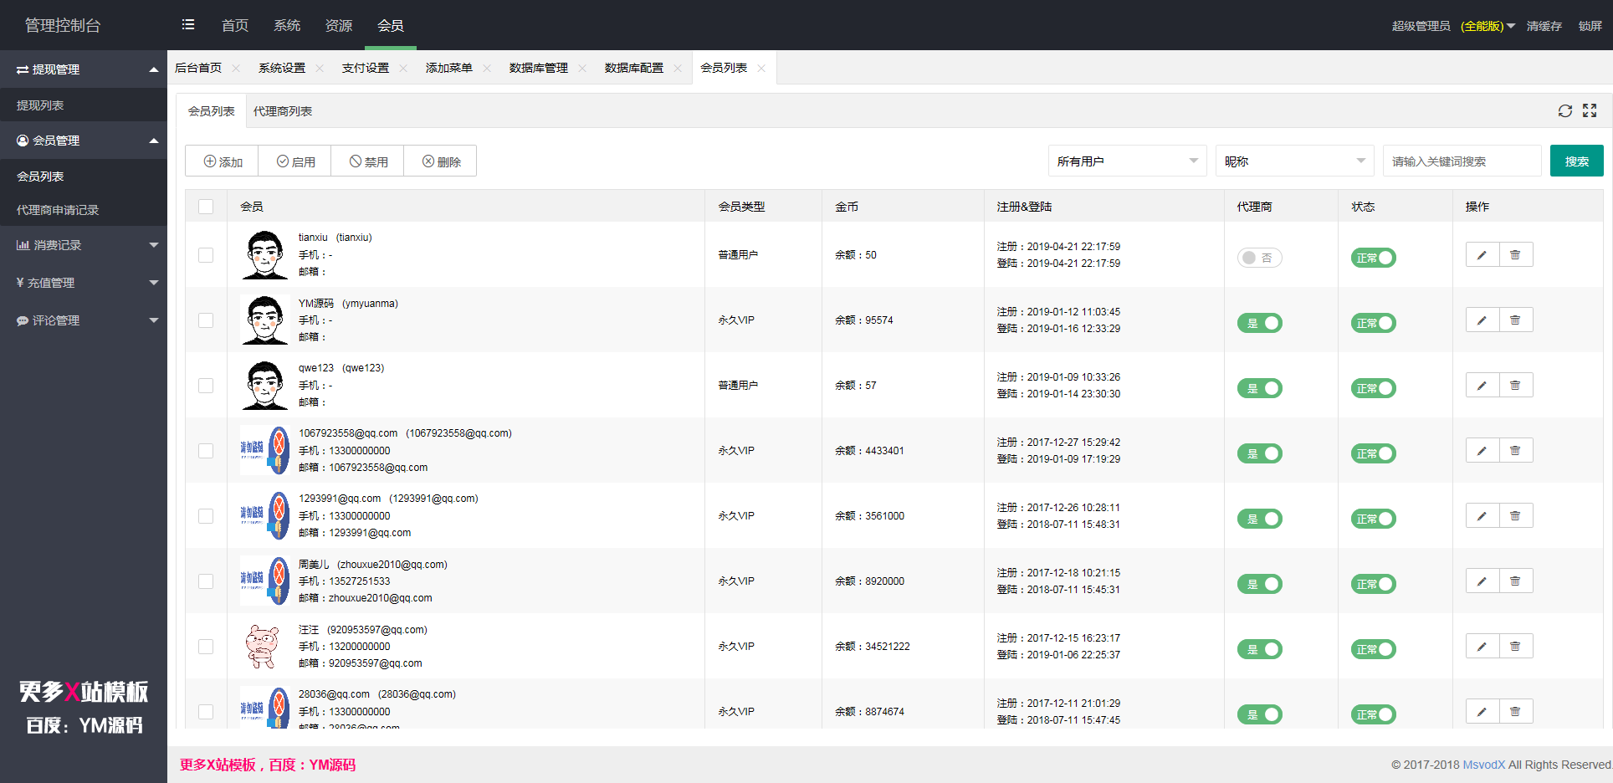Click the fullscreen expand icon
Screen dimensions: 1613x783
click(1590, 110)
